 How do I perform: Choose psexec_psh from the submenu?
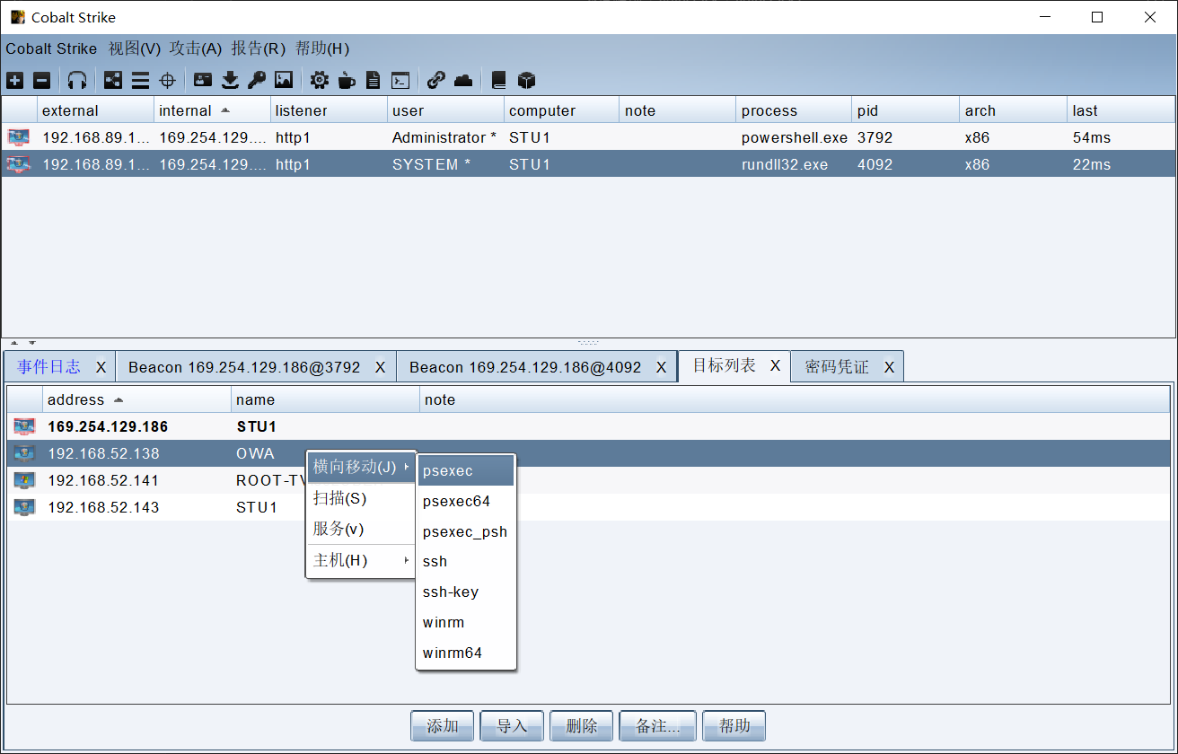pos(466,531)
